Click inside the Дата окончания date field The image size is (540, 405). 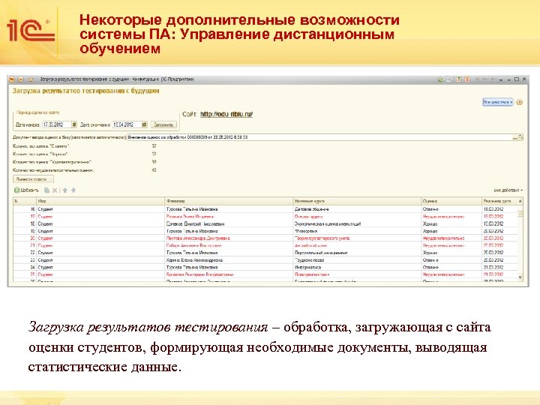(127, 124)
